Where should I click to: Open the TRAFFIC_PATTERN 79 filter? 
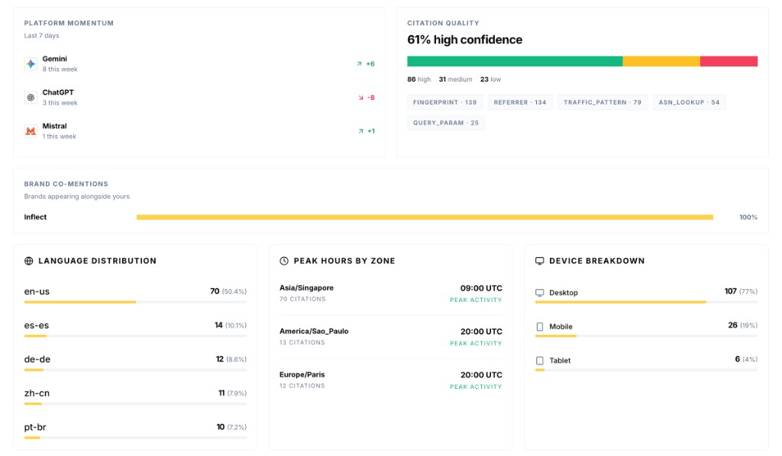599,102
